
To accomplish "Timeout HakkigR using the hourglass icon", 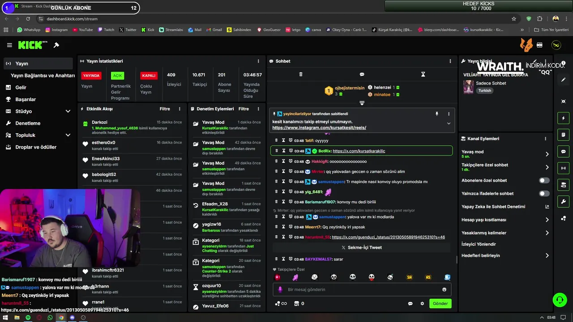I will (283, 161).
